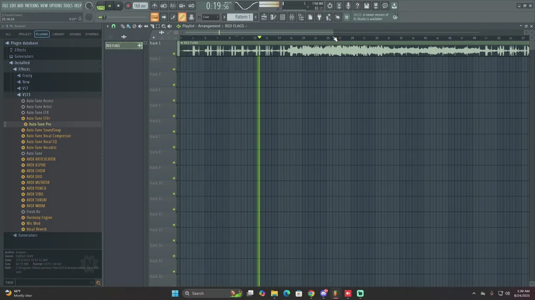Open the Channel rack icon

coord(283,17)
